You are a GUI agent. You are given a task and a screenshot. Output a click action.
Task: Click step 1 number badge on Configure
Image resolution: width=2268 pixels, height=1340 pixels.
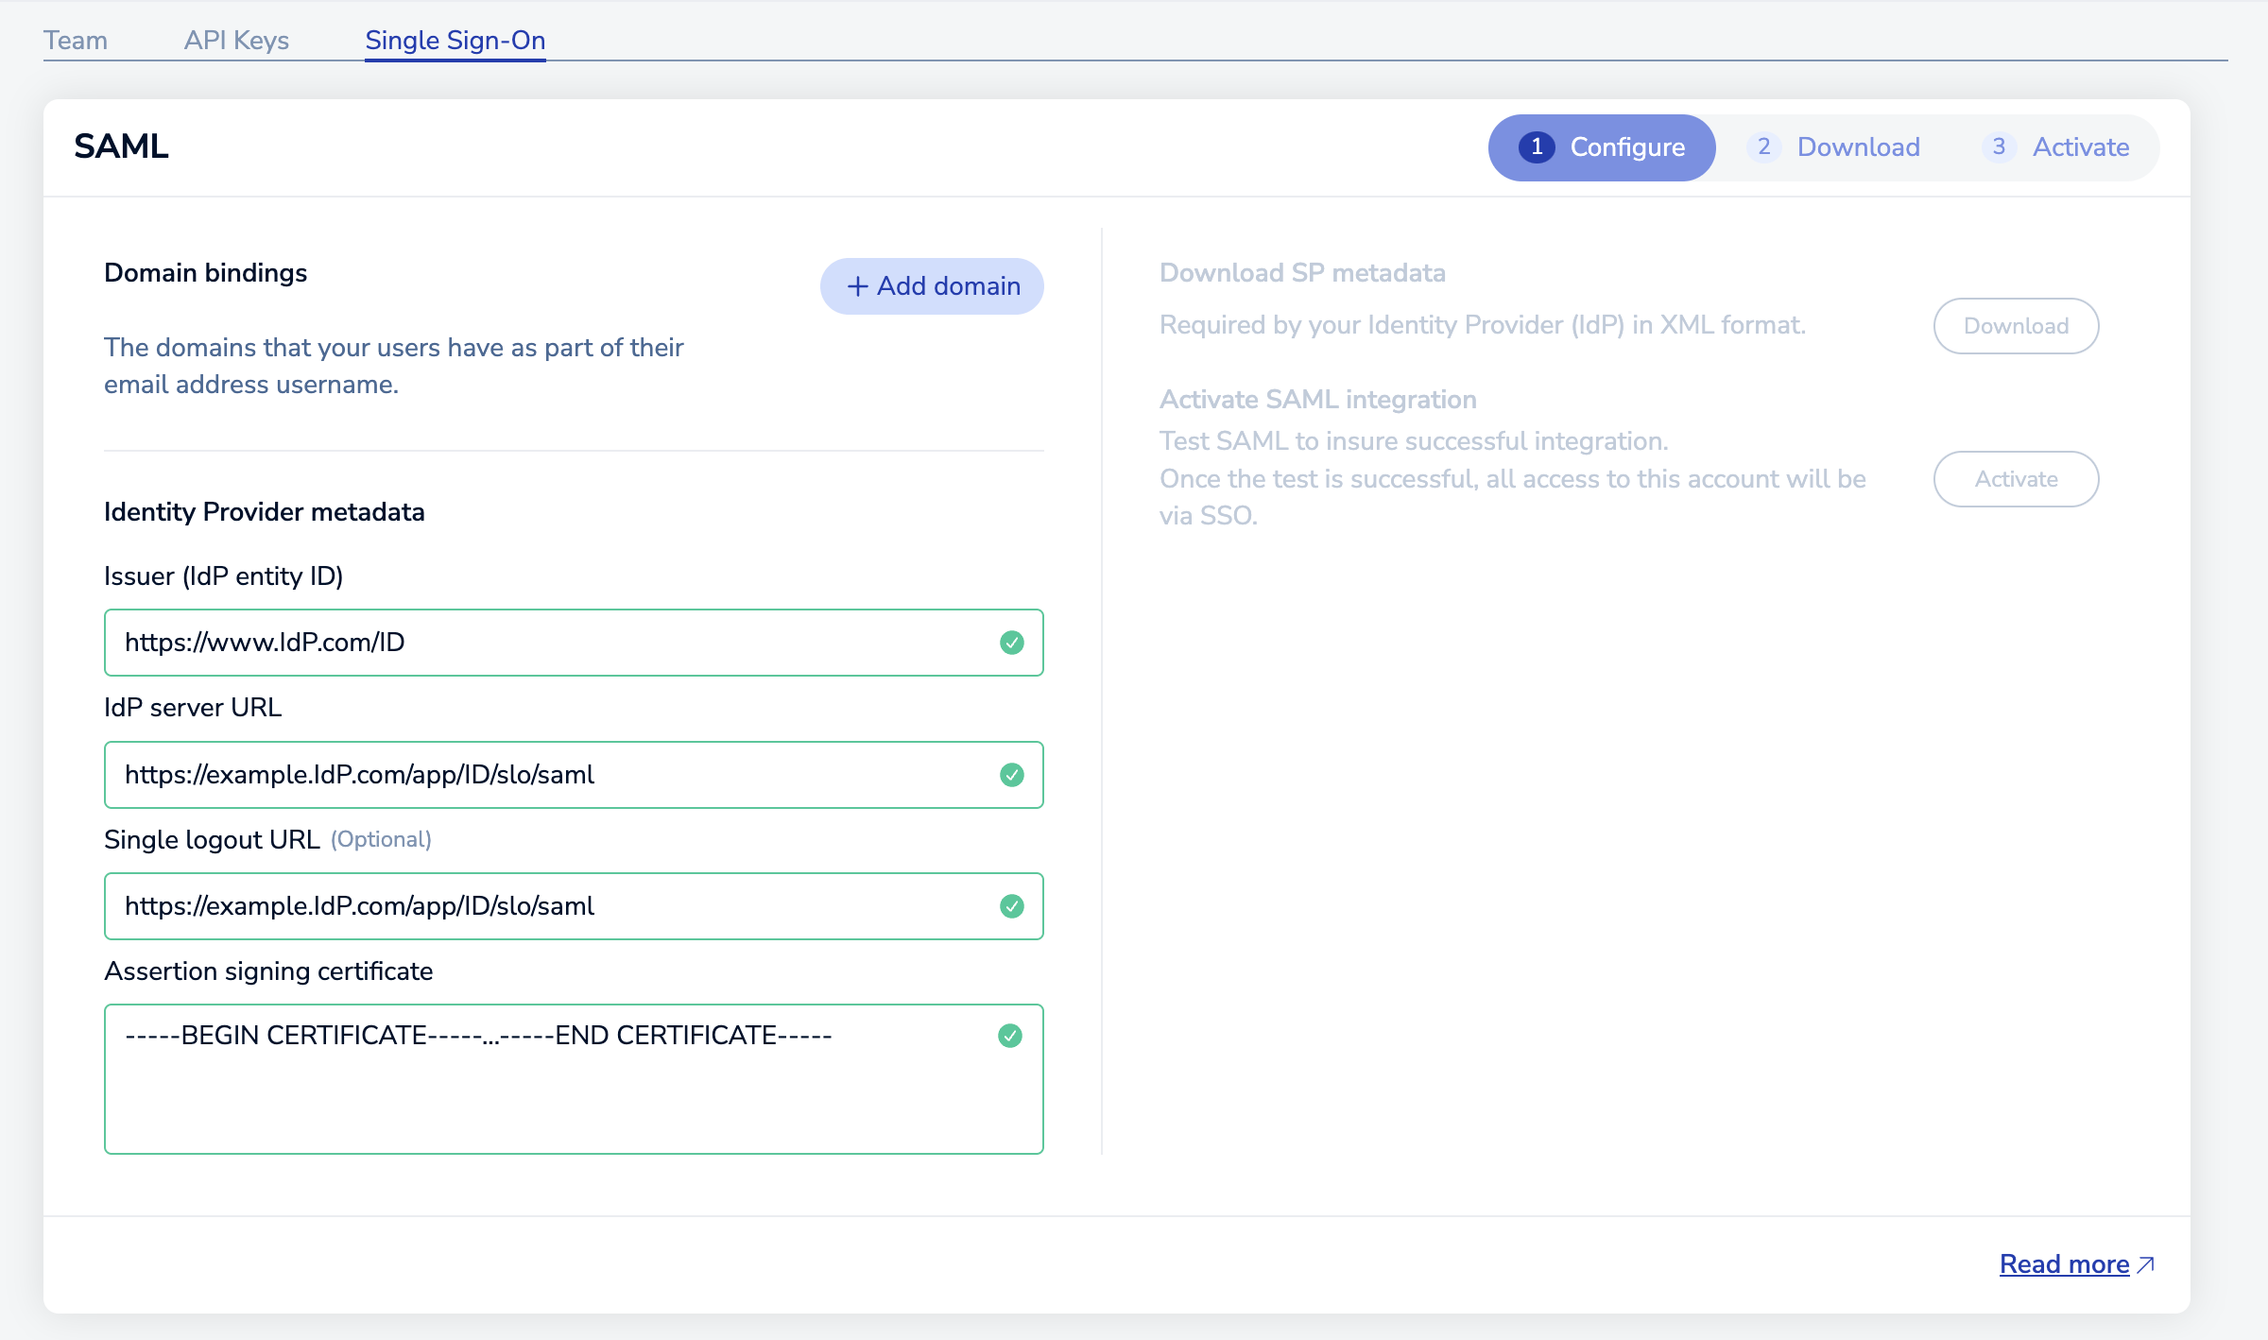pos(1537,147)
